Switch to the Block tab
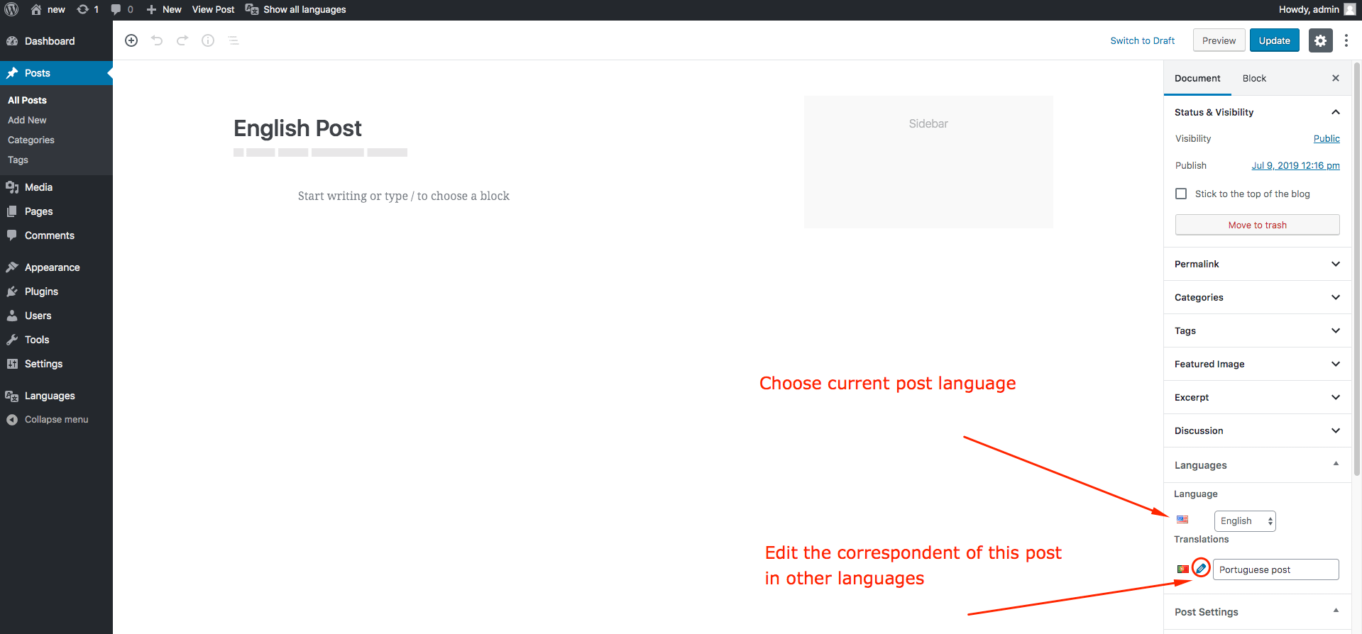1362x634 pixels. click(x=1254, y=78)
